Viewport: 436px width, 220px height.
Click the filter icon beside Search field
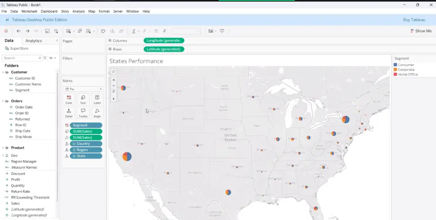point(45,58)
